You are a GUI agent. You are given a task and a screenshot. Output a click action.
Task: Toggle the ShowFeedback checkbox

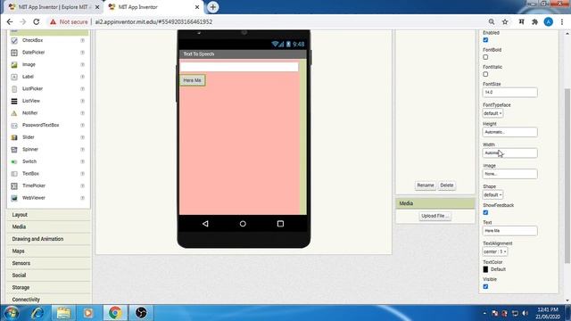coord(485,212)
